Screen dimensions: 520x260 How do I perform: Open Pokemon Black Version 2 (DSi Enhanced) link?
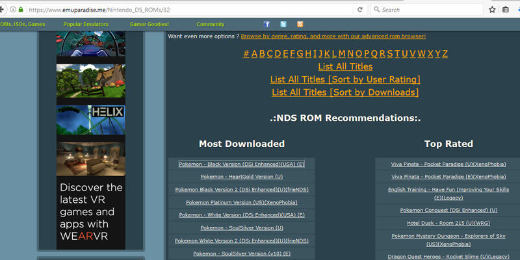[x=242, y=190]
